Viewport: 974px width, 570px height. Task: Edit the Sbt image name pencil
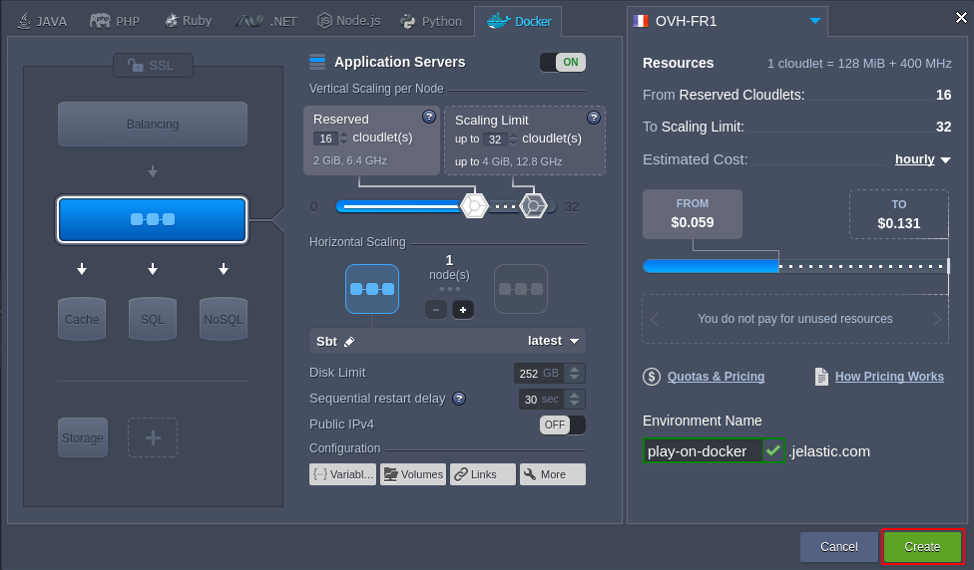click(349, 342)
